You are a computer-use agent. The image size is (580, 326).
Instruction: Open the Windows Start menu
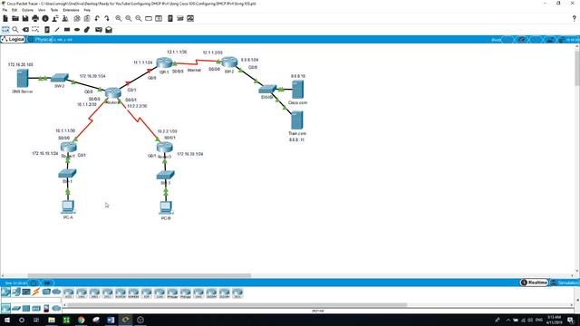pyautogui.click(x=7, y=320)
